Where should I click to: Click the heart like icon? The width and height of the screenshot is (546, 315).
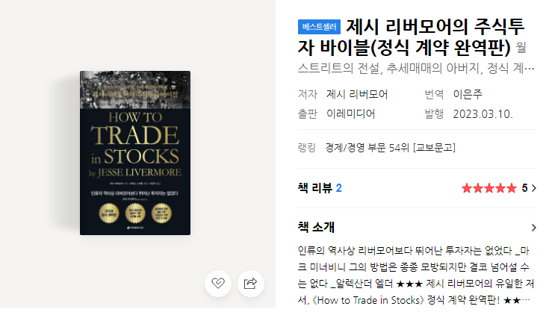(218, 284)
